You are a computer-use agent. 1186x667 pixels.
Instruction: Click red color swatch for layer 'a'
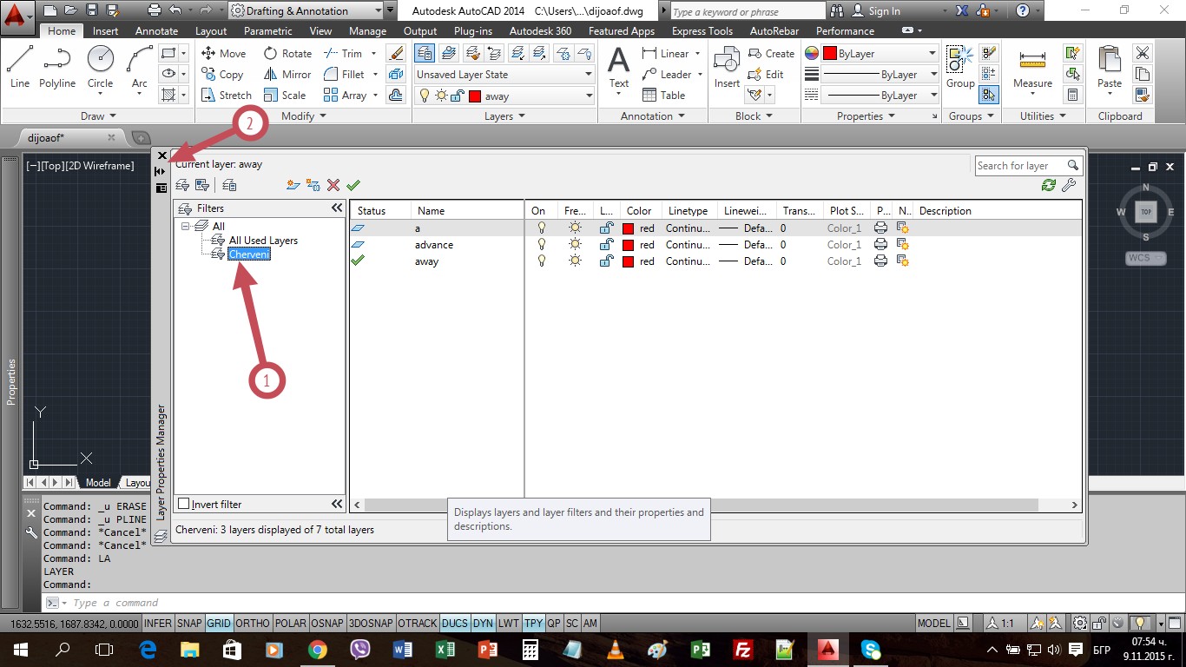point(629,228)
